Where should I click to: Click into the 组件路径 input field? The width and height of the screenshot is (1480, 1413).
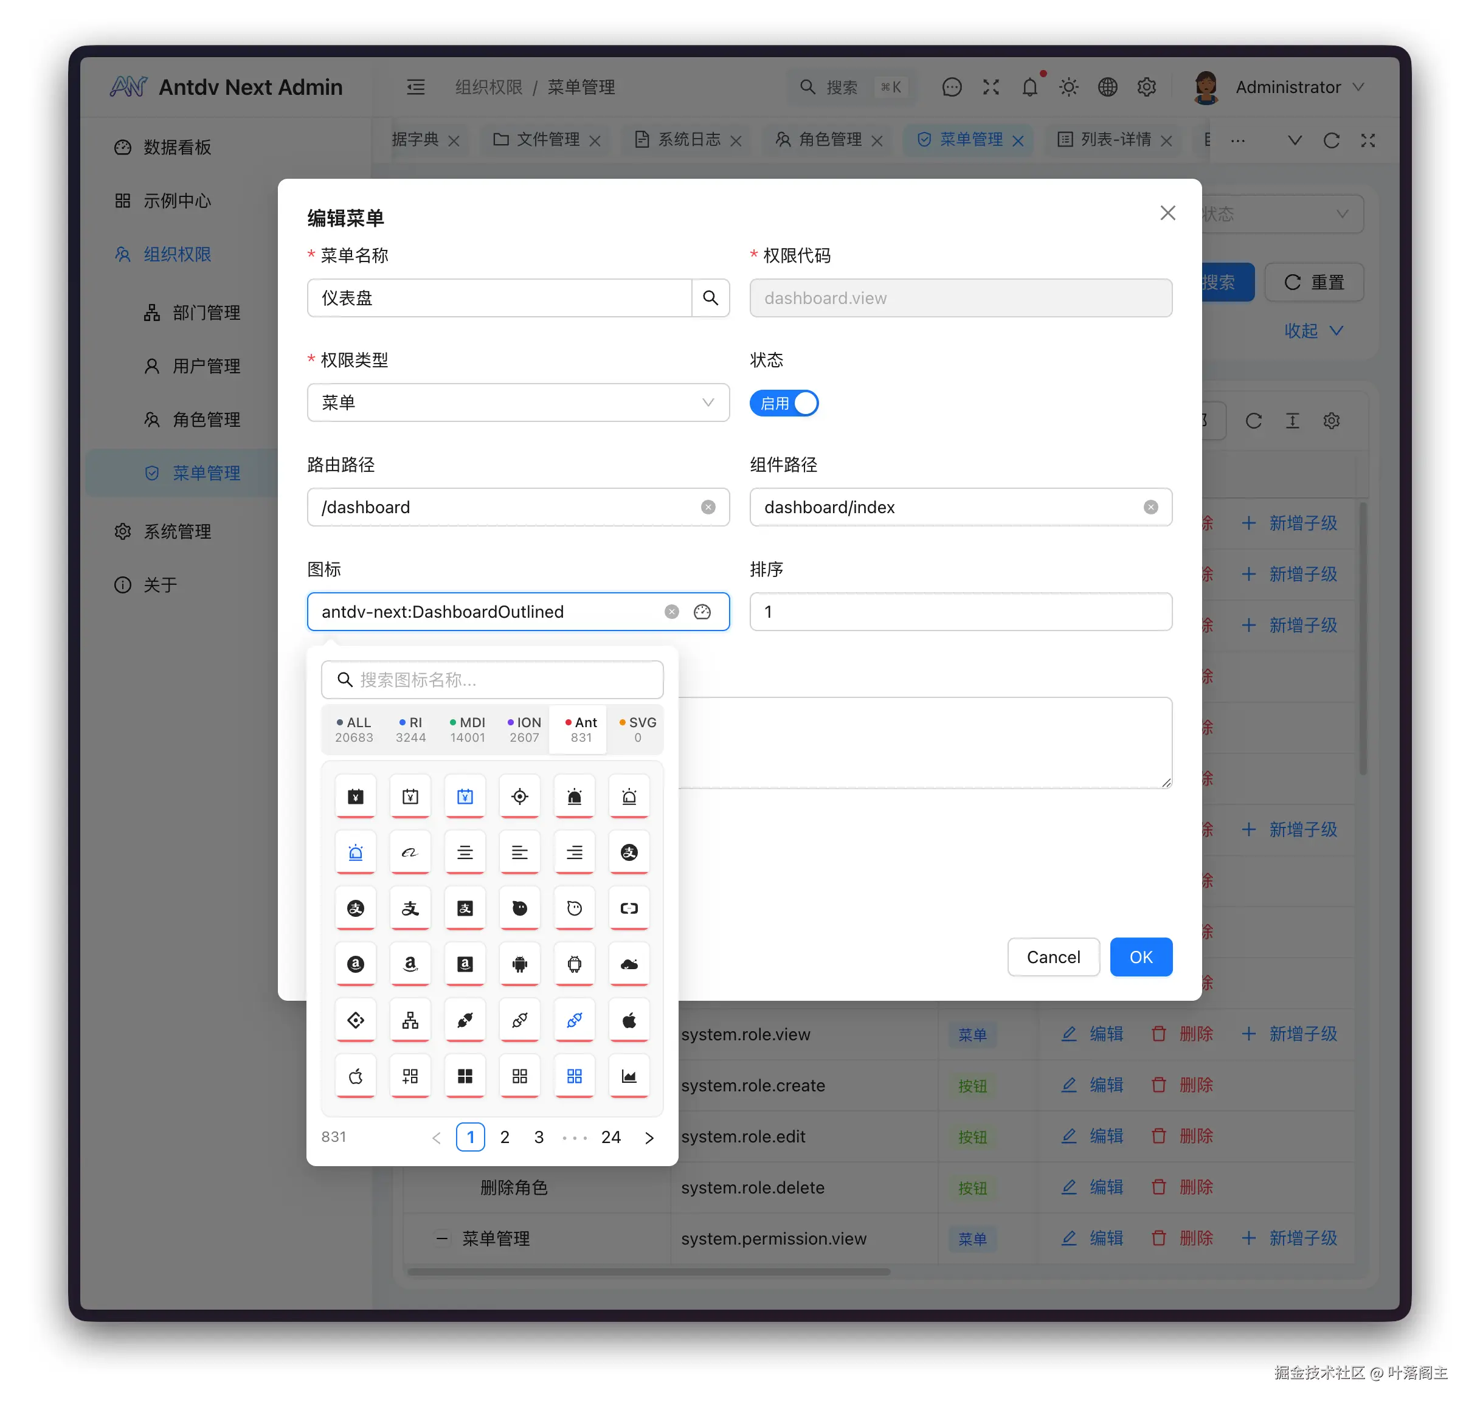pos(960,507)
